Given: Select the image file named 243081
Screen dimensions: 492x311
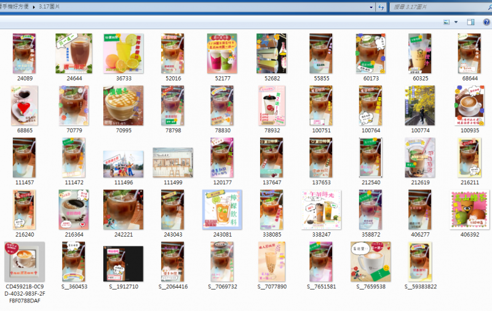Looking at the screenshot, I should [222, 209].
